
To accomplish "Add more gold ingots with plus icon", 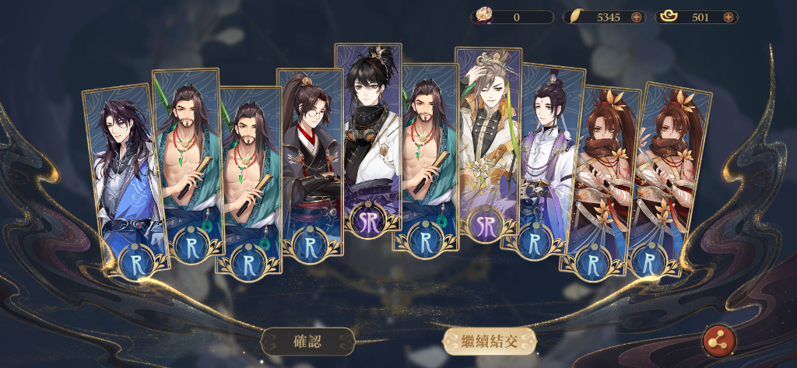I will pyautogui.click(x=728, y=17).
